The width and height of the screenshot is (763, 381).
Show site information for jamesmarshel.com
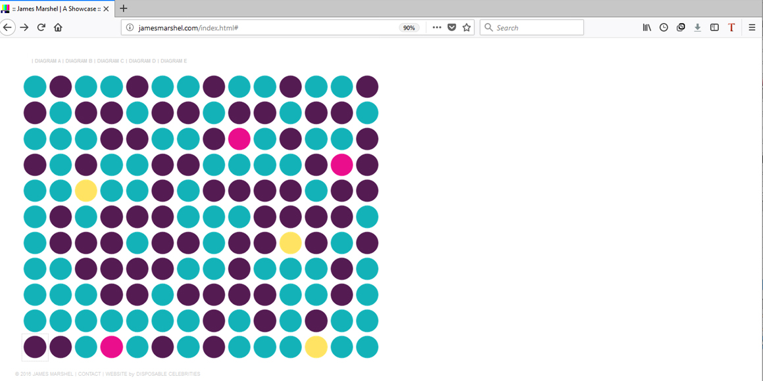coord(130,28)
